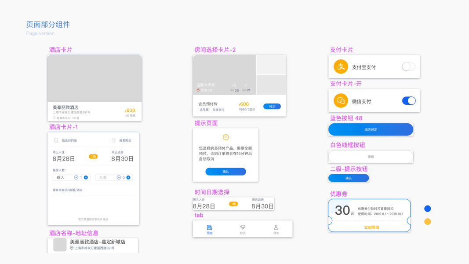Click the search magnifier icon in 酒店卡片-1
The width and height of the screenshot is (469, 264).
[x=56, y=140]
